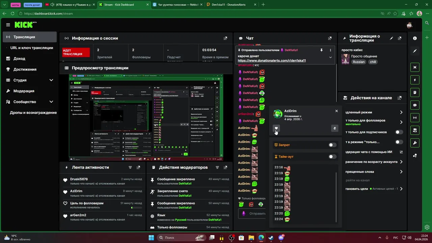Toggle the chat bubble widget icon

[x=415, y=105]
